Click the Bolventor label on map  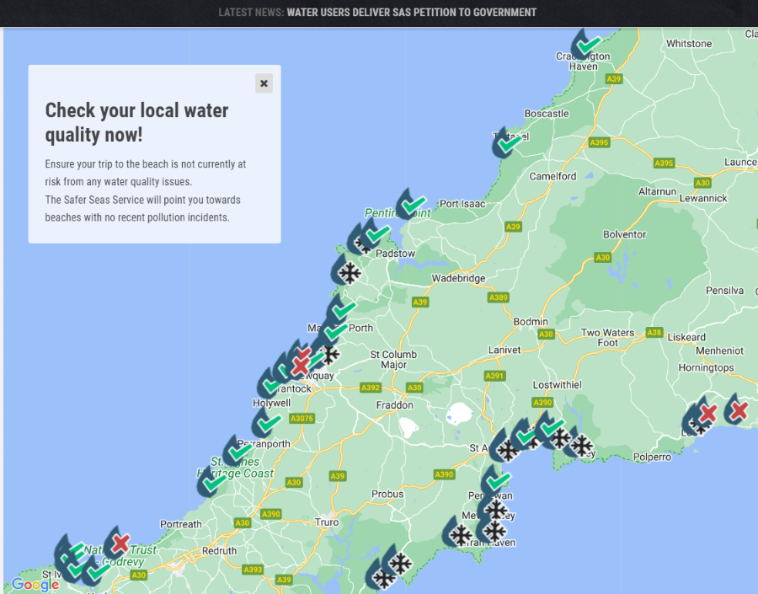coord(624,234)
